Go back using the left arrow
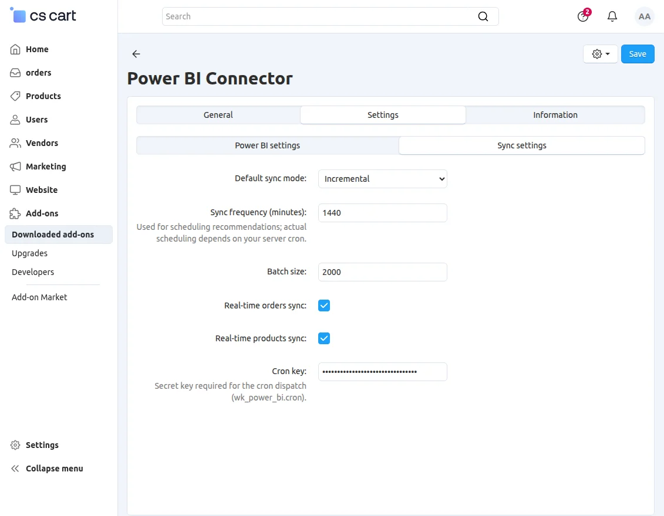 (x=136, y=54)
